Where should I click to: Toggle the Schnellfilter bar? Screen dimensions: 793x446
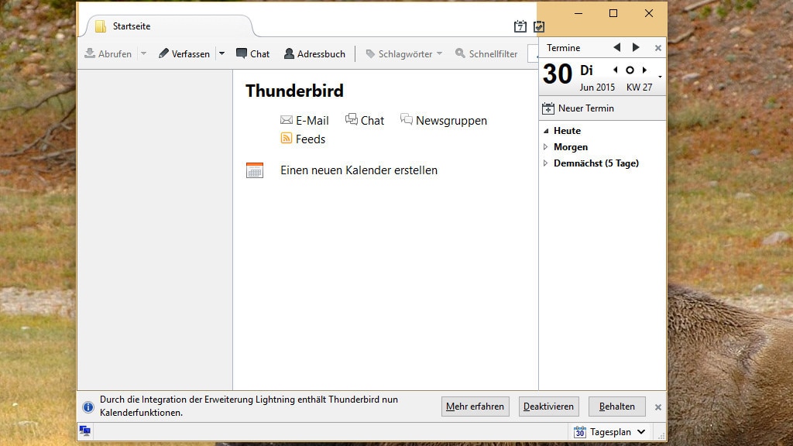pyautogui.click(x=486, y=53)
